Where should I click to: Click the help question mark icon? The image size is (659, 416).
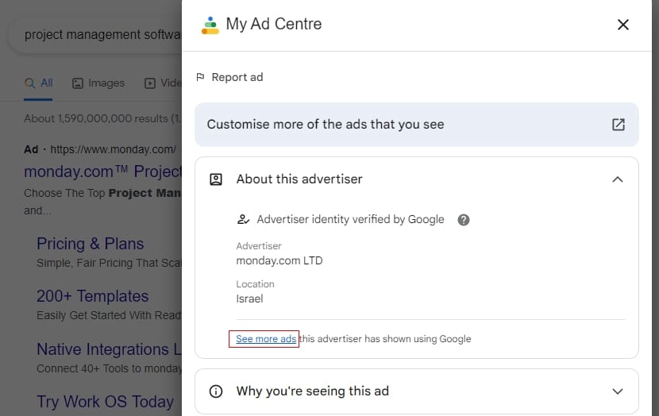(x=464, y=220)
